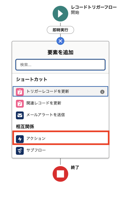Select the アクション menu entry text

click(36, 138)
